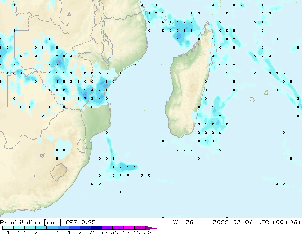Click the 'Precipitation [mm]' title text
Screen dimensions: 302x234
click(30, 223)
